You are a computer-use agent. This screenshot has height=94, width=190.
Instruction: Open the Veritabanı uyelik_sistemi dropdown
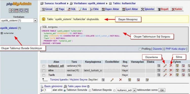(18, 21)
